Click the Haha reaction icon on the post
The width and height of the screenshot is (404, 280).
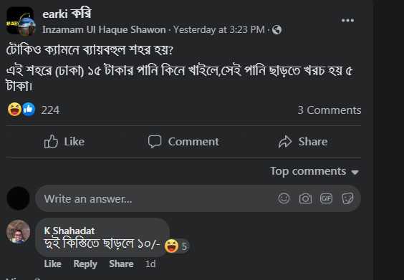[x=14, y=110]
